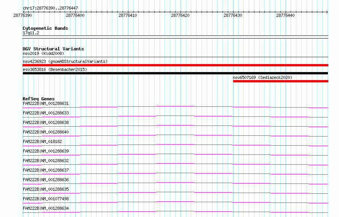Image resolution: width=339 pixels, height=217 pixels.
Task: Click ruler position 28776390
Action: point(22,15)
